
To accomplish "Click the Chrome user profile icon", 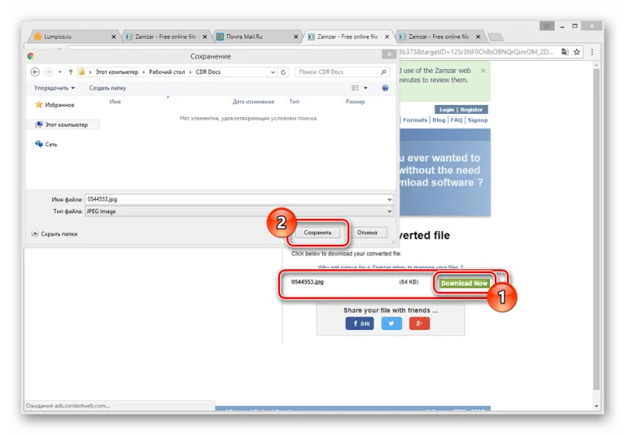I will [547, 26].
